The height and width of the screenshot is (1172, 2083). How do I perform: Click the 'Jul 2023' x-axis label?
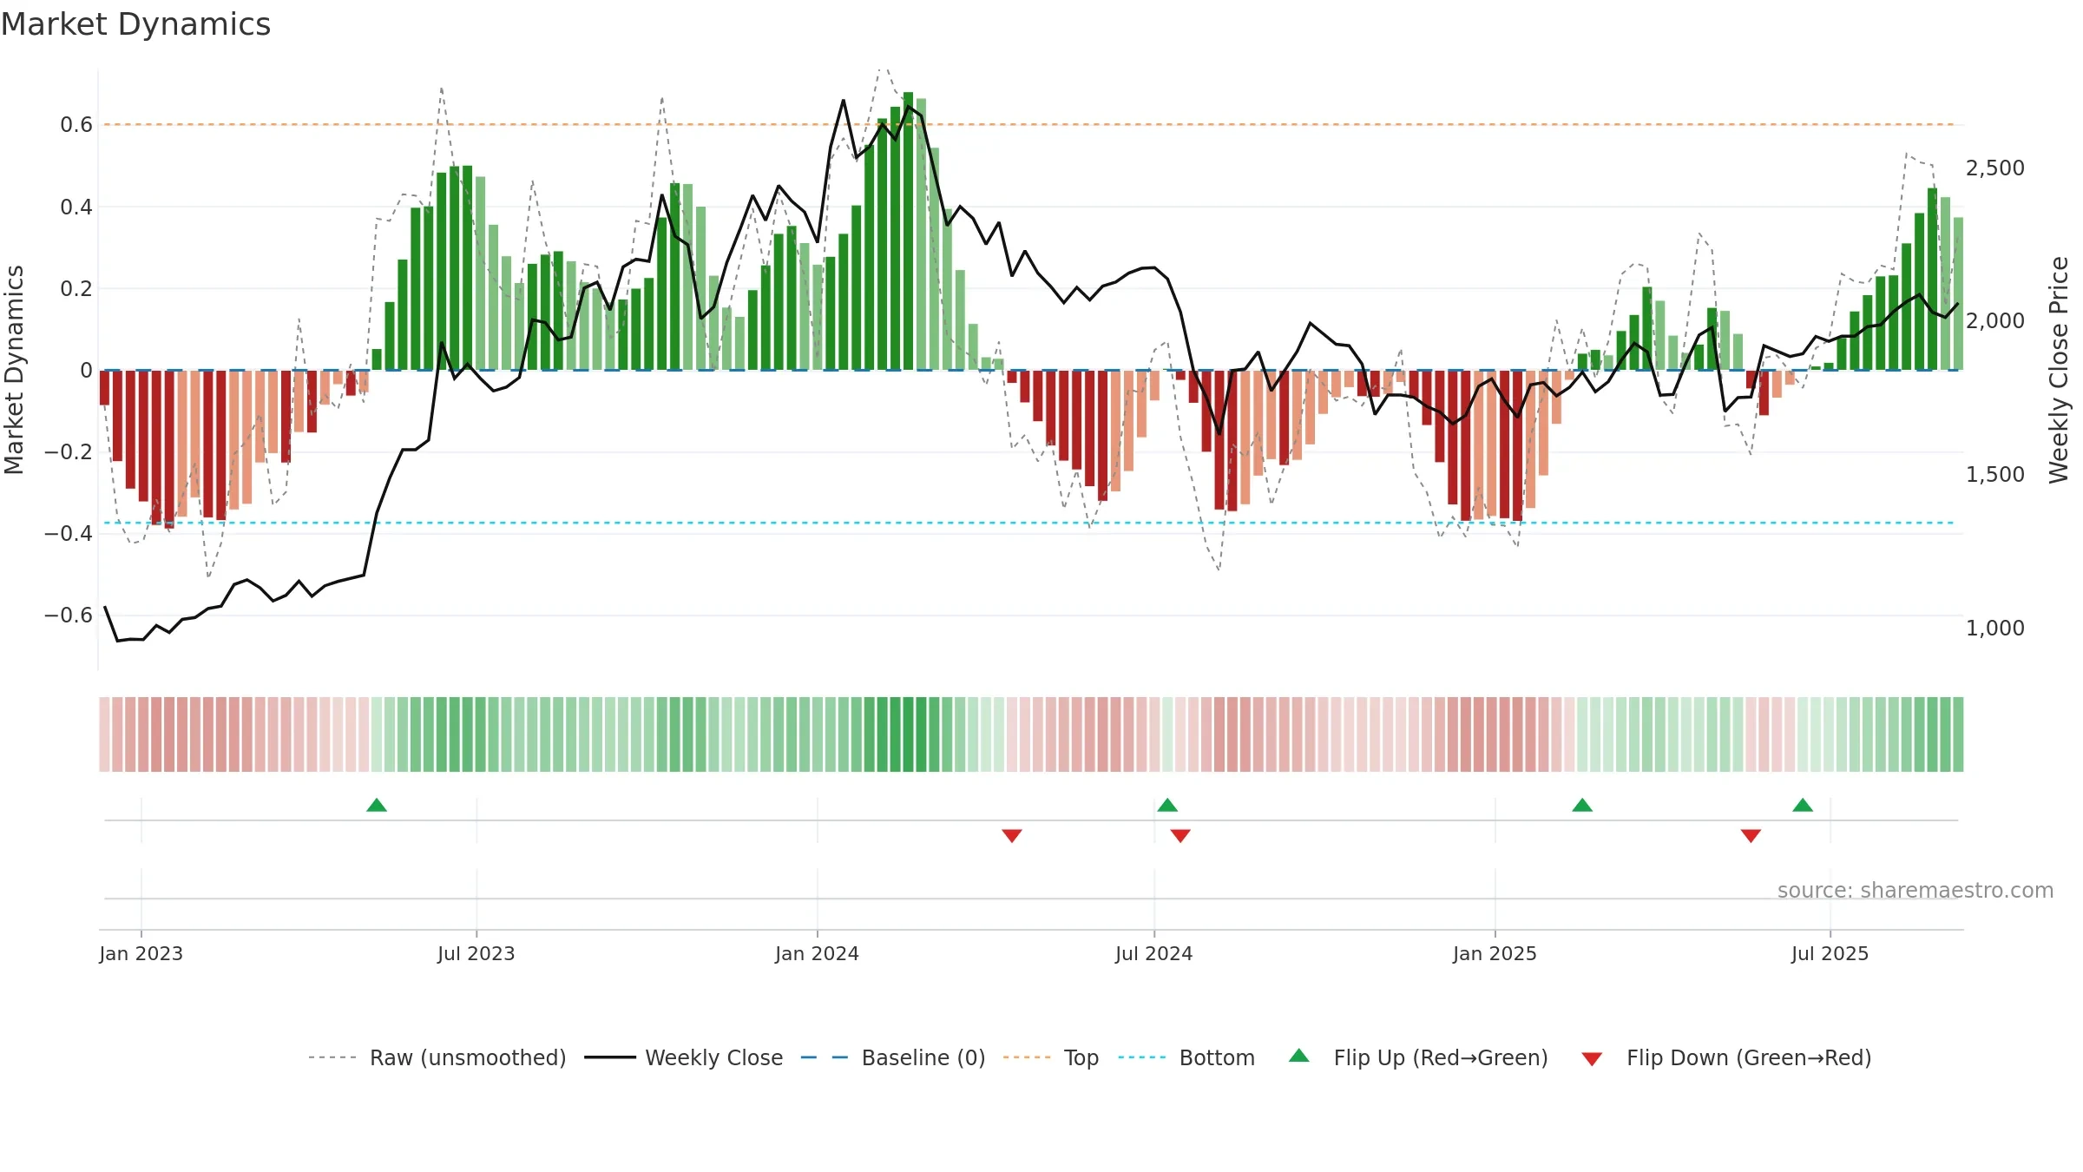(476, 953)
